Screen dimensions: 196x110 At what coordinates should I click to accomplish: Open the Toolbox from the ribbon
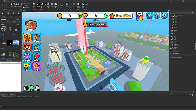[38, 5]
